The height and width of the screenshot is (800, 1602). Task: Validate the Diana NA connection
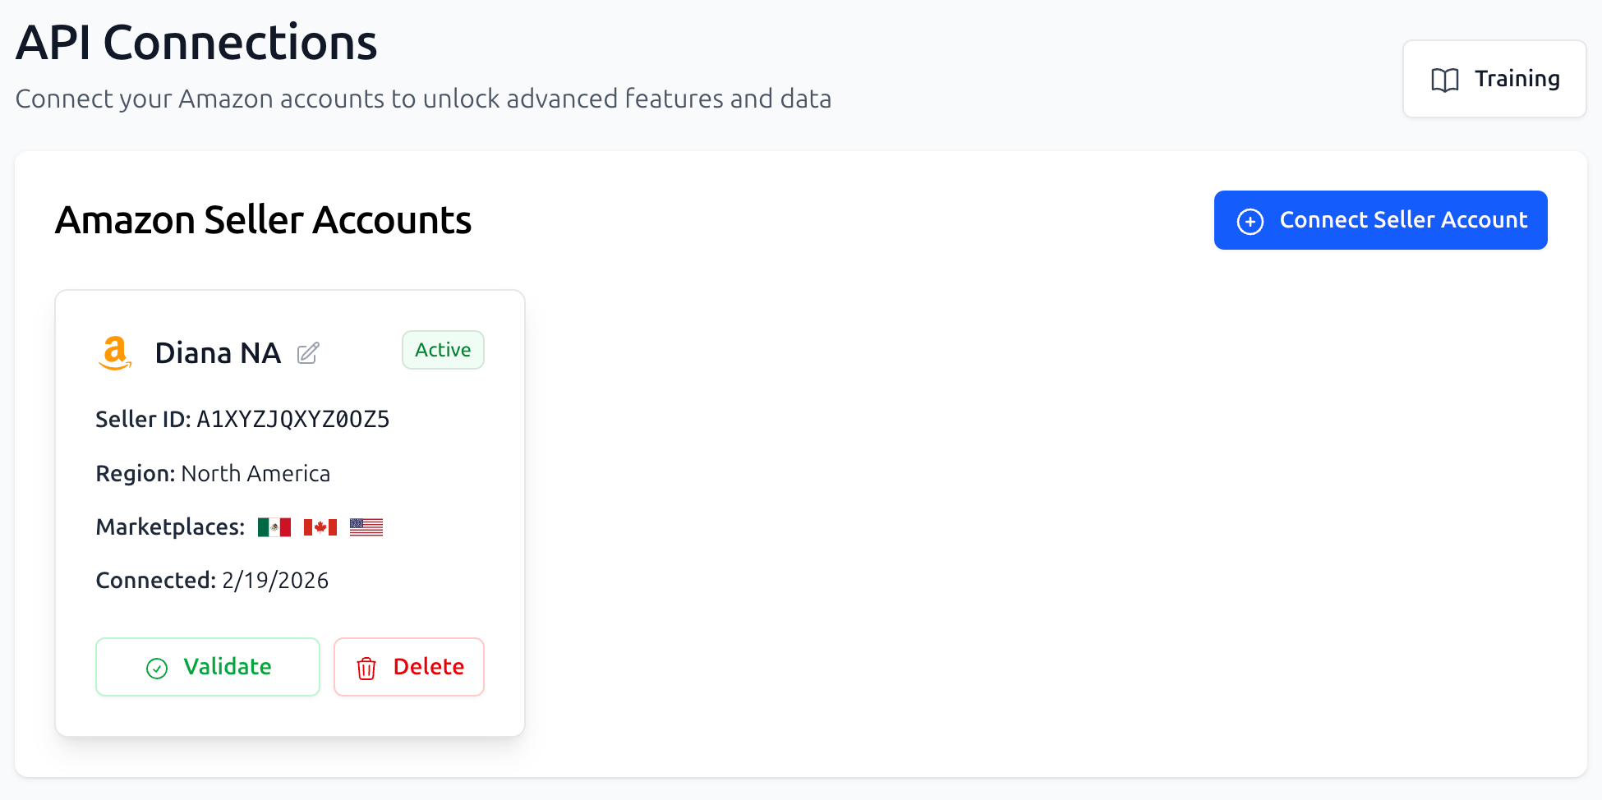coord(207,667)
